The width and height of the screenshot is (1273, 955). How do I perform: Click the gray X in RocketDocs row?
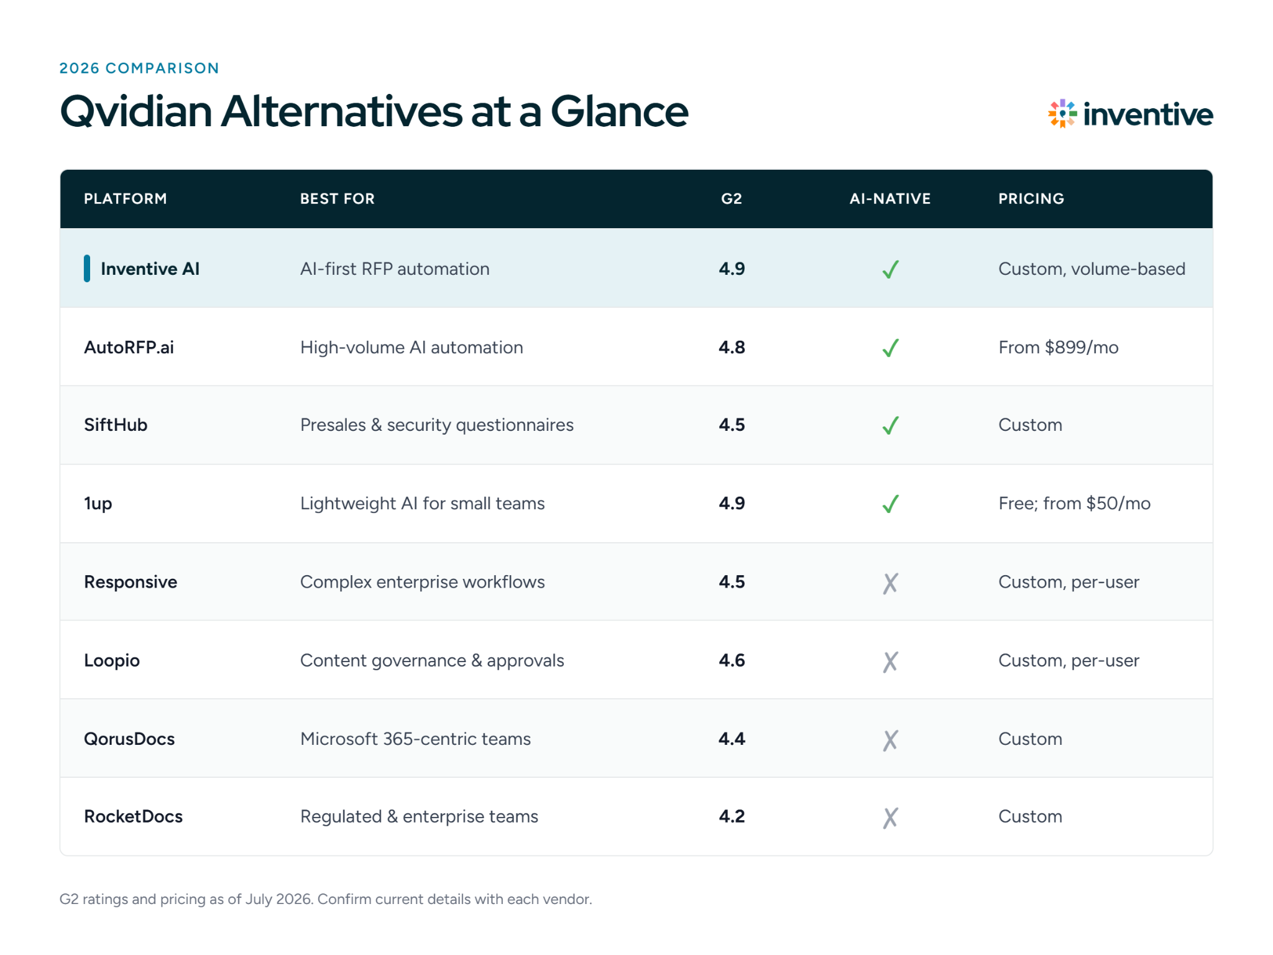[890, 818]
